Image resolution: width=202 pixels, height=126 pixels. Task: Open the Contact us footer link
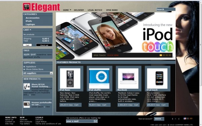10,122
